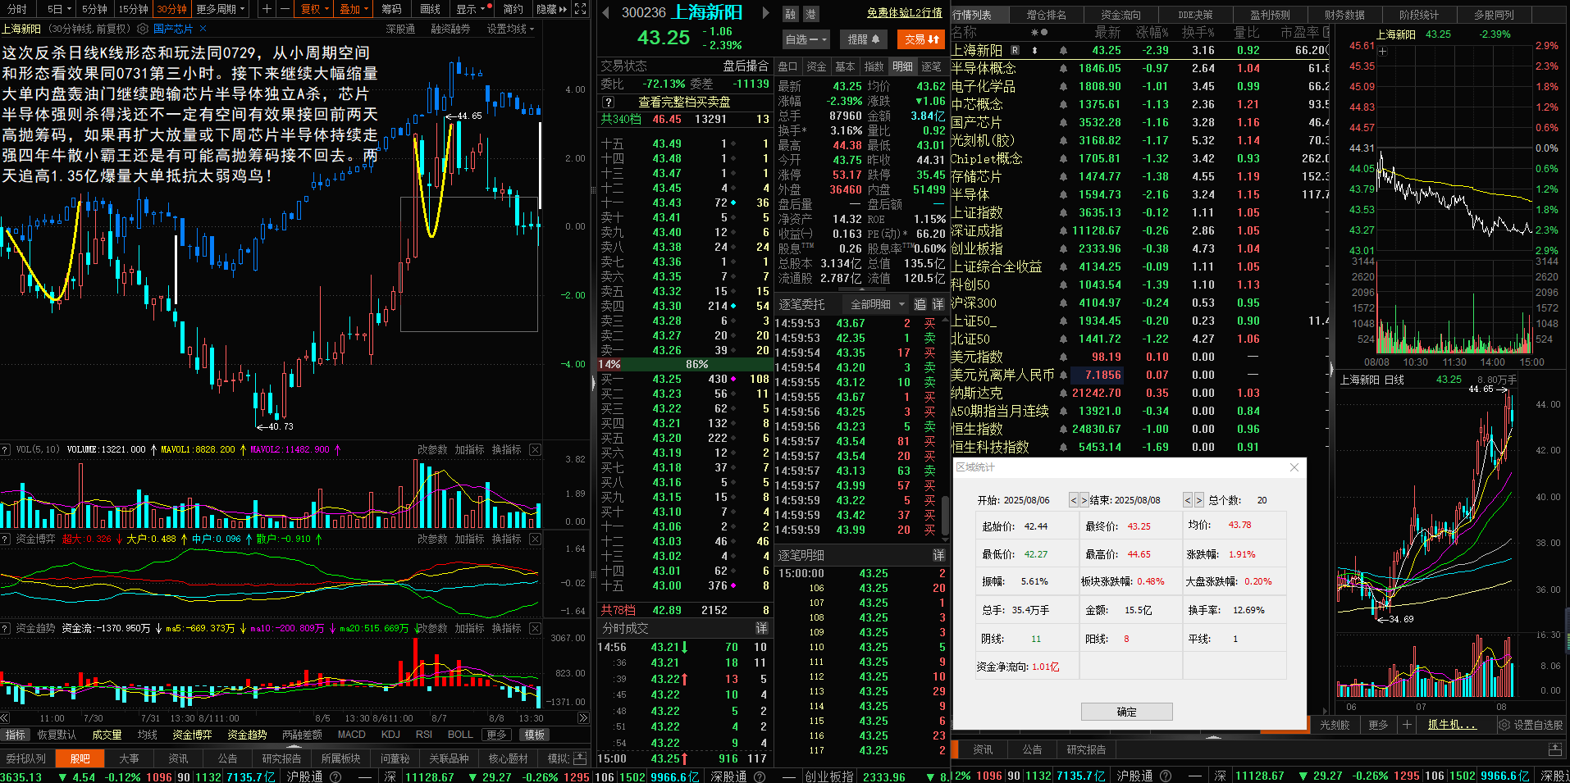Confirm the dialog with 确定 button
Viewport: 1570px width, 783px height.
[1126, 712]
